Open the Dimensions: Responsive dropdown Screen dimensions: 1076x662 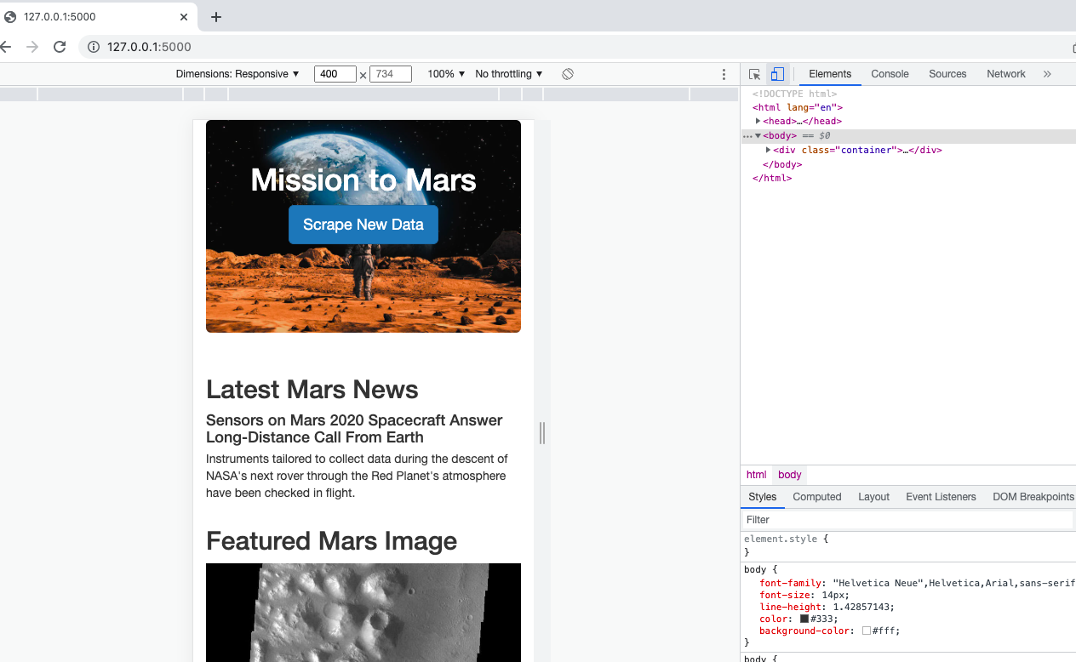[x=237, y=74]
